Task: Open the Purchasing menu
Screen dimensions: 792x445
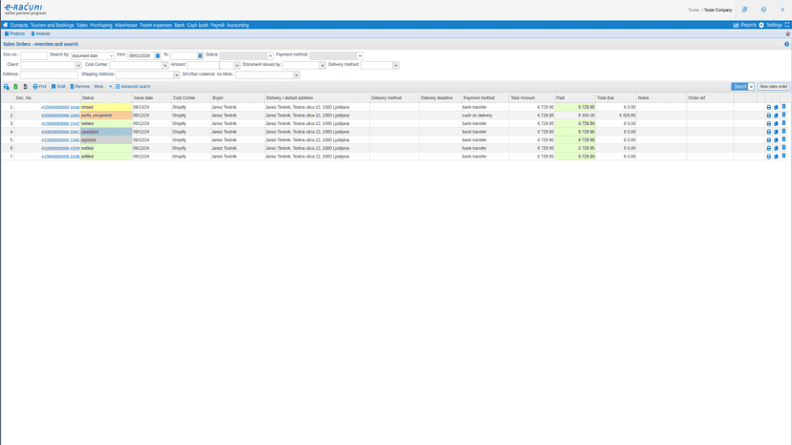Action: pos(101,25)
